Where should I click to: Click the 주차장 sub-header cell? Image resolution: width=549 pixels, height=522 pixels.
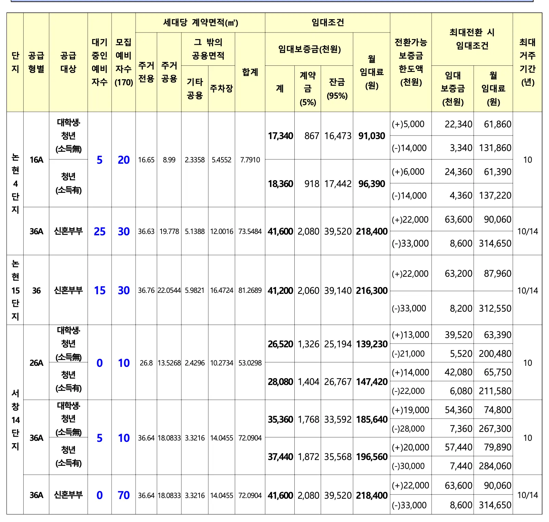221,89
